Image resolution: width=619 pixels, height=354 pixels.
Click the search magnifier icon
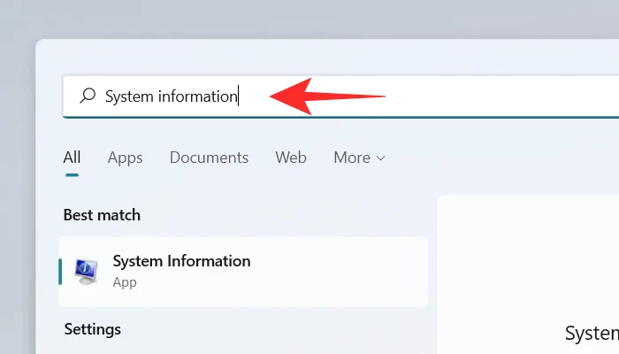(88, 96)
